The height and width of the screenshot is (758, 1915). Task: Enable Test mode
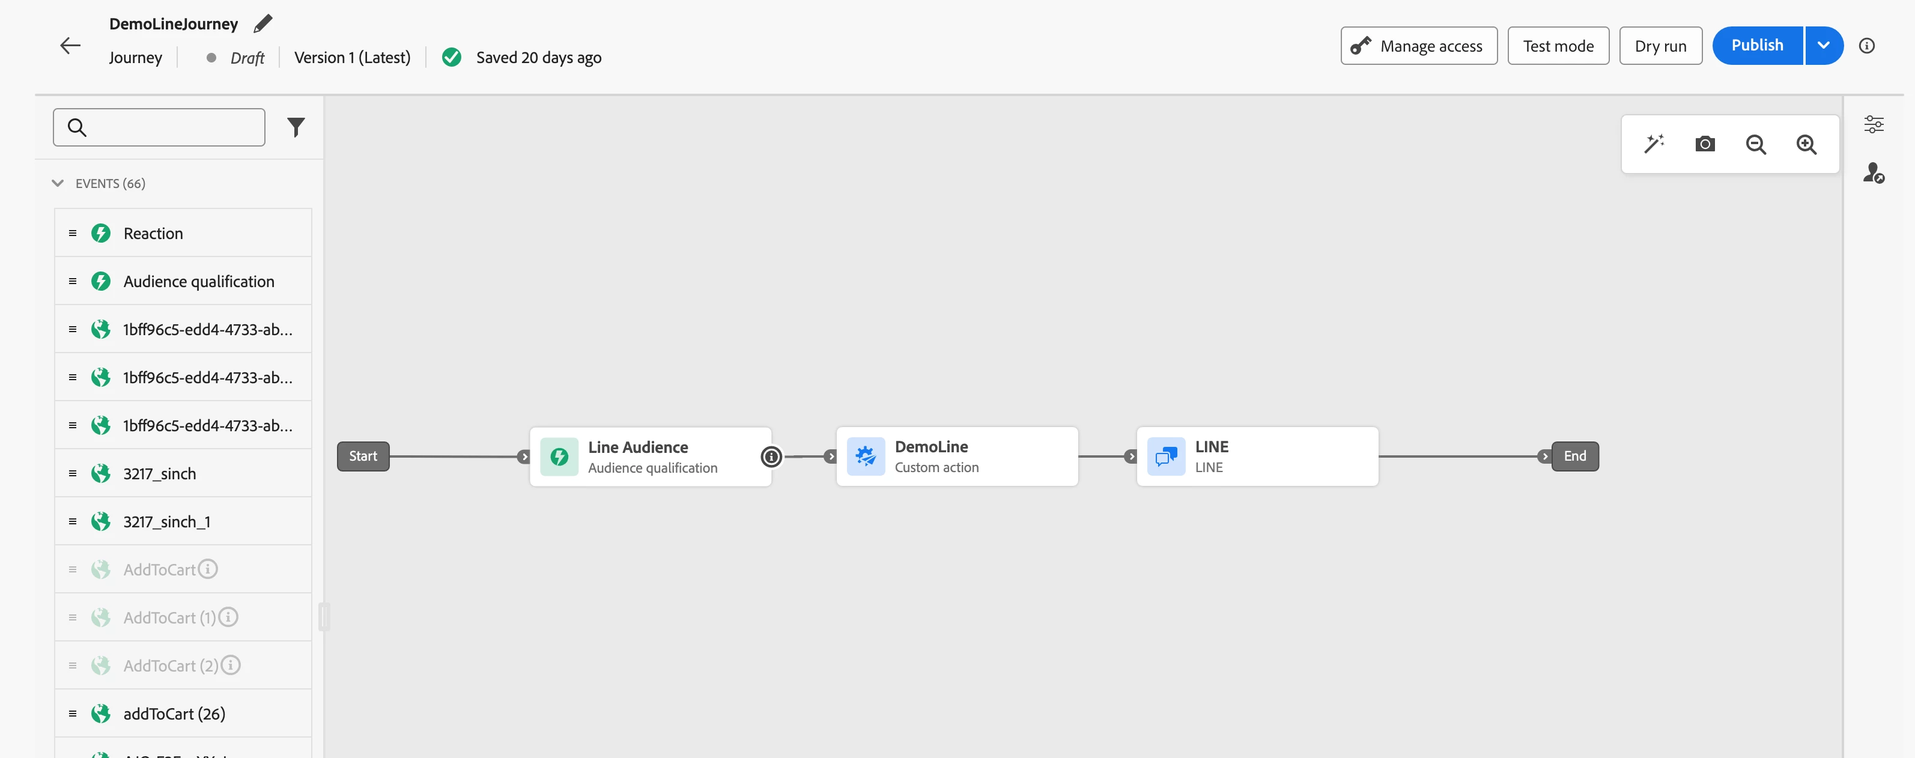(1558, 46)
